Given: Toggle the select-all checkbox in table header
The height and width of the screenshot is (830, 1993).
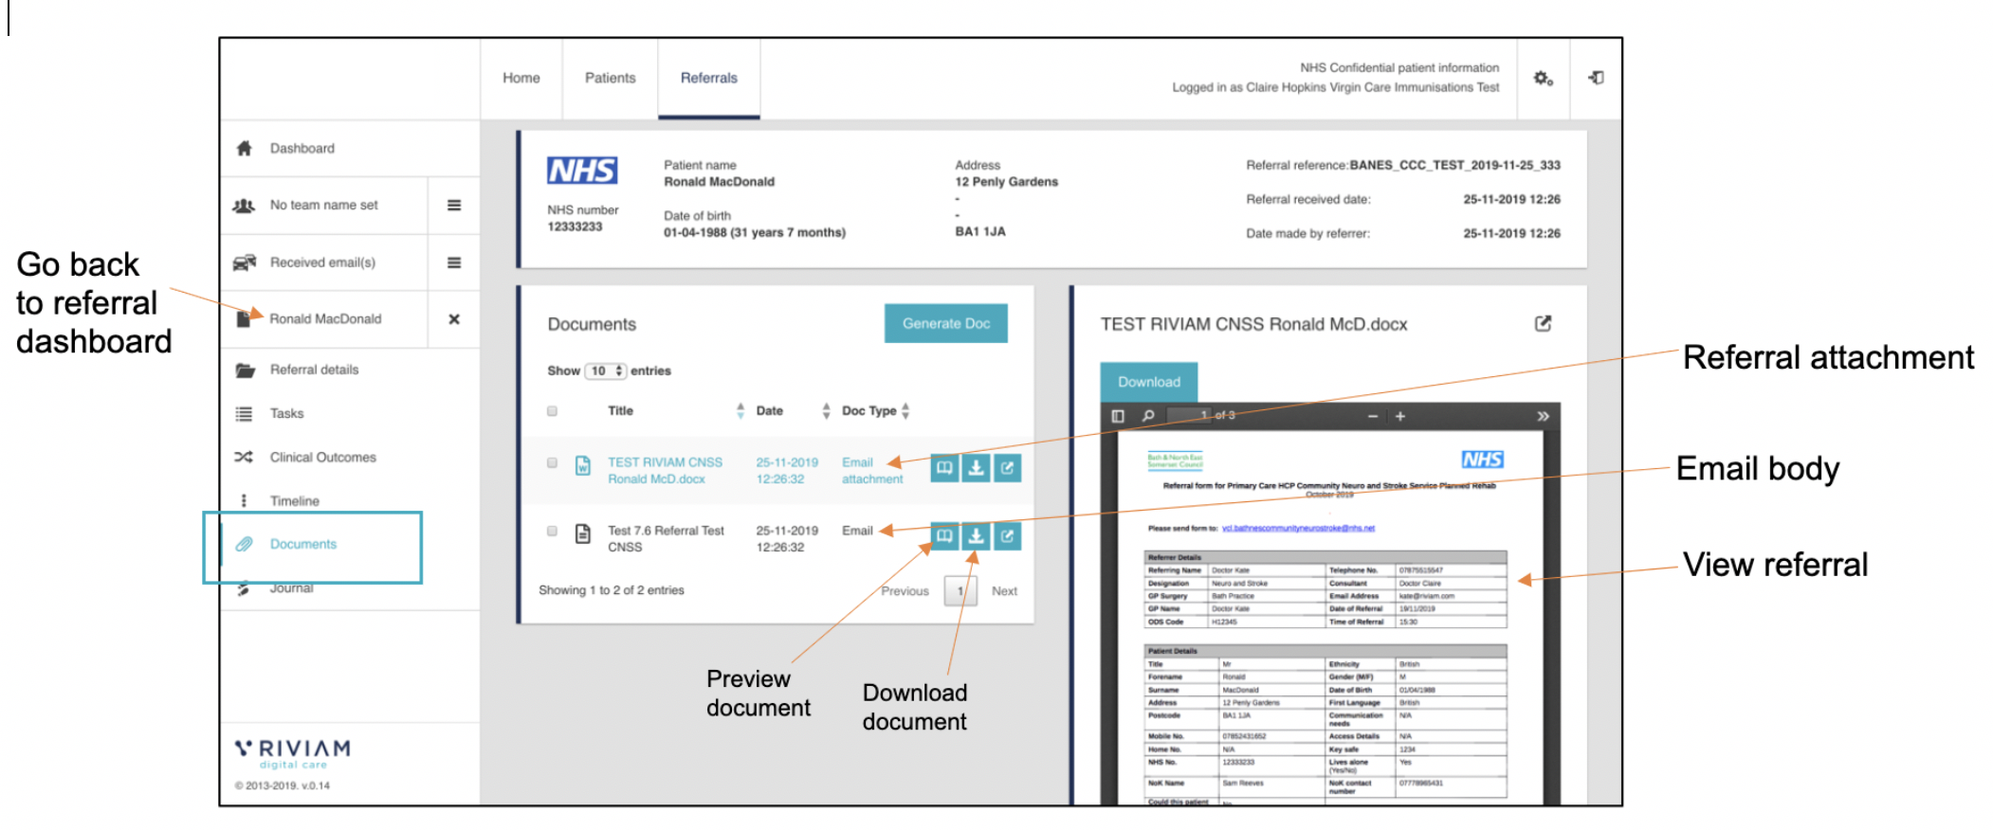Looking at the screenshot, I should click(552, 411).
